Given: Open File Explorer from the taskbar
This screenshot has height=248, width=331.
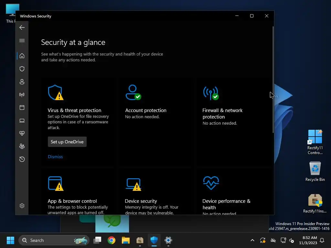Looking at the screenshot, I should click(126, 240).
